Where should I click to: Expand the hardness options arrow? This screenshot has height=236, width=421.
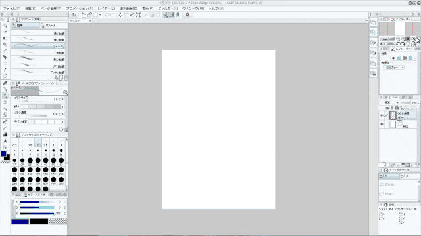pos(63,106)
